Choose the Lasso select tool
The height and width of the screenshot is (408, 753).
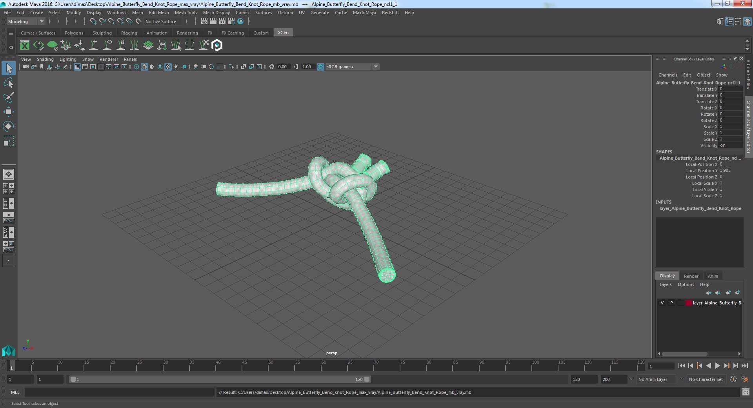[x=8, y=83]
